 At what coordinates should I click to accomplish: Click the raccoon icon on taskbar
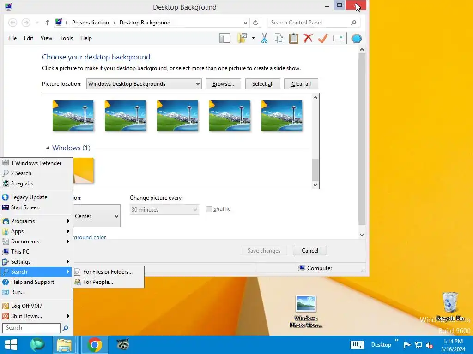tap(123, 345)
